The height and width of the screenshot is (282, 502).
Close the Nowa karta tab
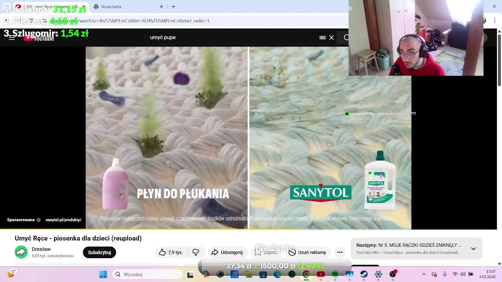[161, 7]
